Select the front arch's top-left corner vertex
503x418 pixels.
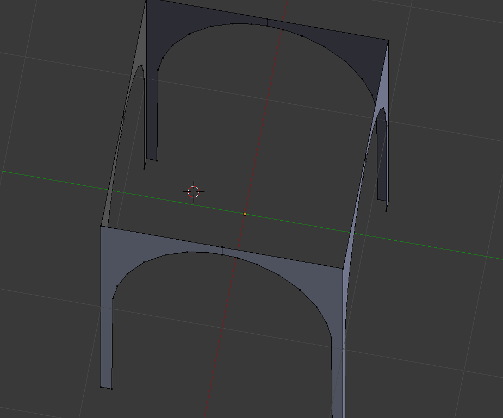click(101, 226)
